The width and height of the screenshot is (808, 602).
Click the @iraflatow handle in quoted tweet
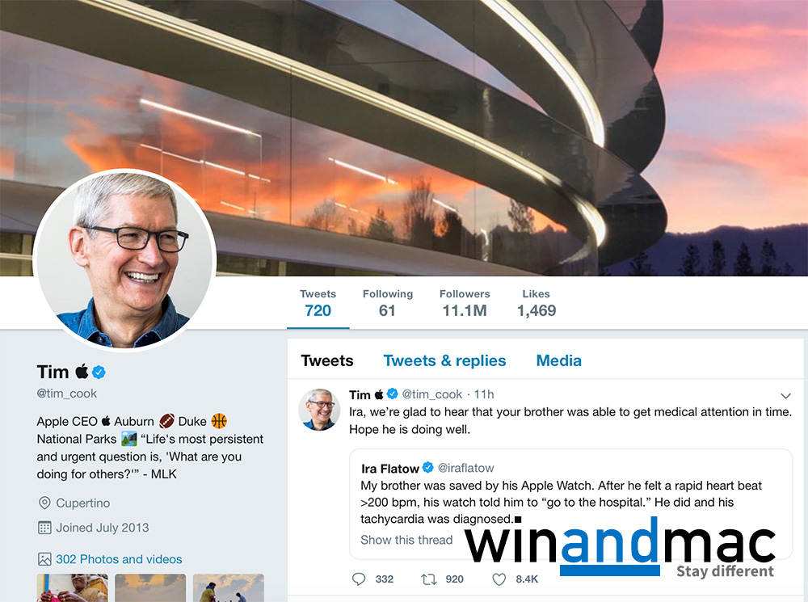coord(466,468)
